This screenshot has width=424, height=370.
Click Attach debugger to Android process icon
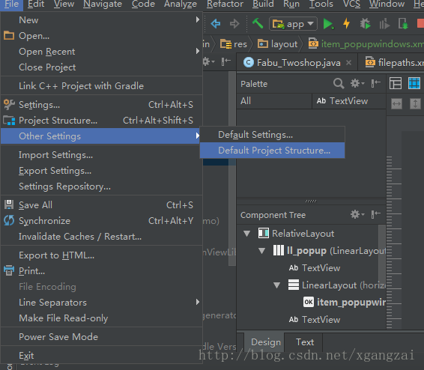[403, 24]
